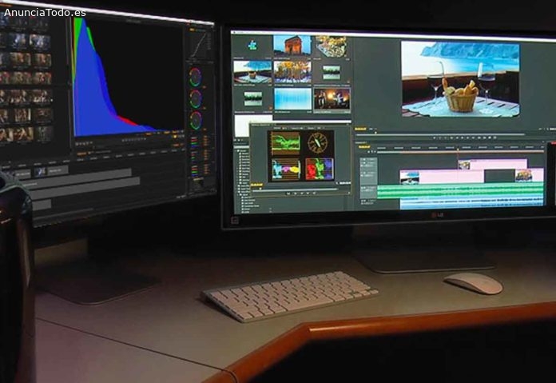Adjust the bottom color wheel on left monitor
The width and height of the screenshot is (556, 383).
[x=196, y=121]
